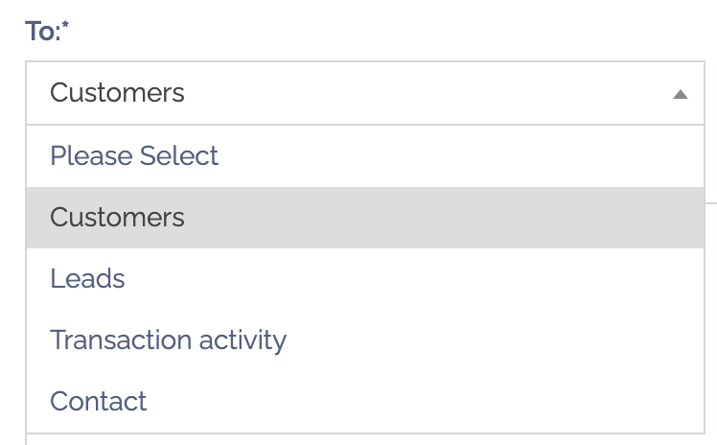717x445 pixels.
Task: Reset the selection to Please Select
Action: click(x=134, y=155)
